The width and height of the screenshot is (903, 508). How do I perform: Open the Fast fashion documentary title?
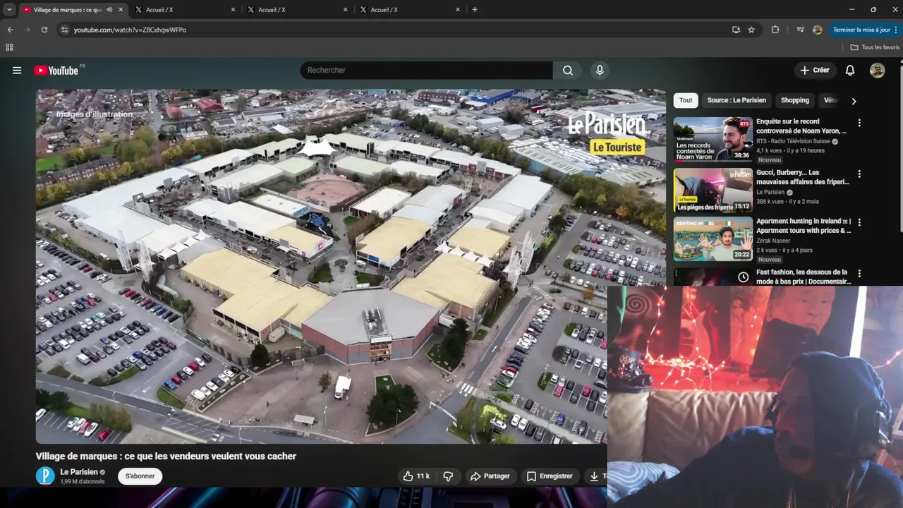pos(802,277)
